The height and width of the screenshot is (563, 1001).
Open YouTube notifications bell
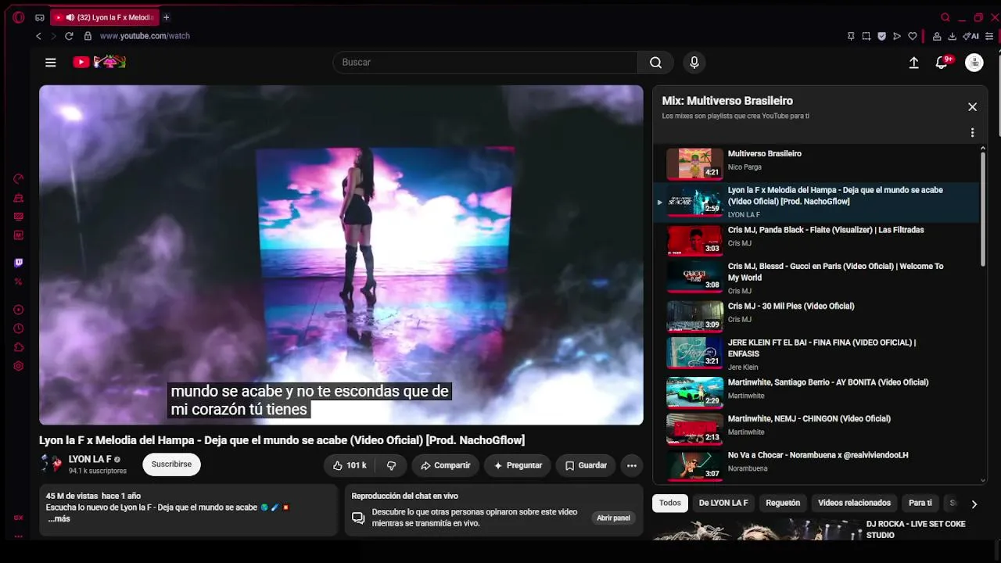pyautogui.click(x=942, y=63)
